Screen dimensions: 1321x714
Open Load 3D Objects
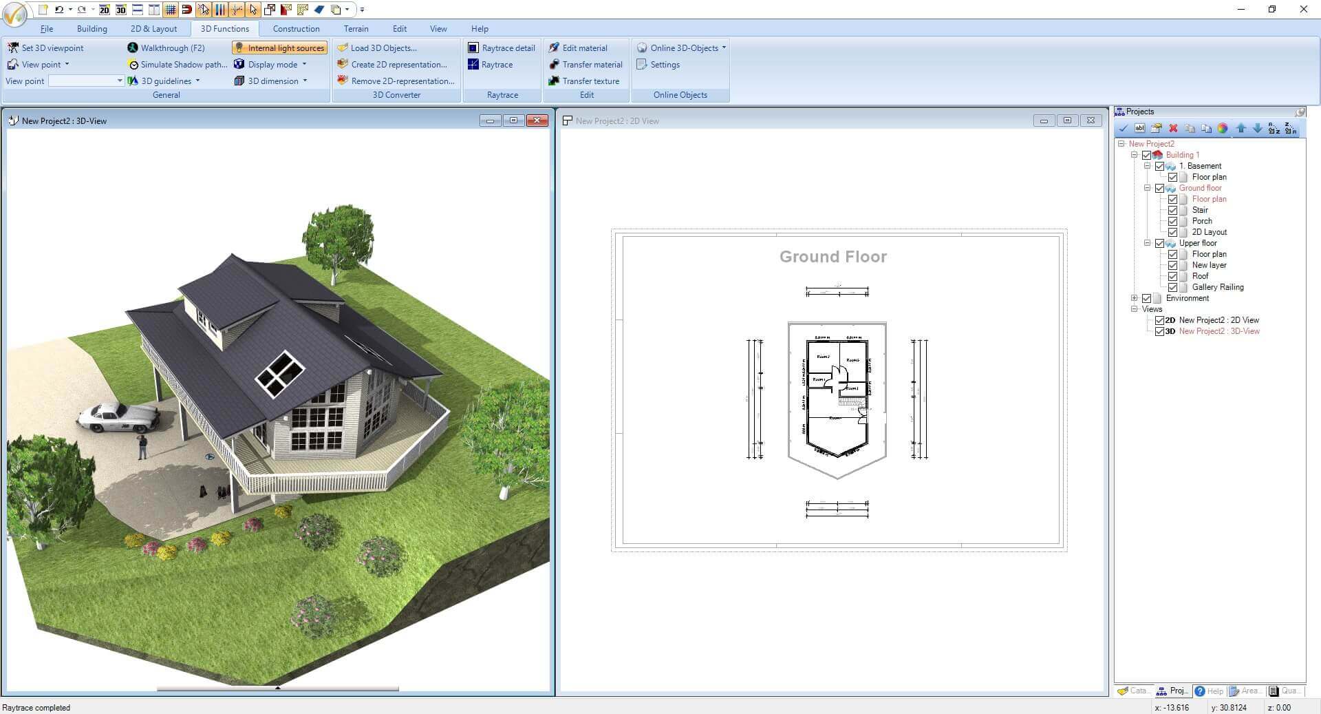[x=383, y=48]
